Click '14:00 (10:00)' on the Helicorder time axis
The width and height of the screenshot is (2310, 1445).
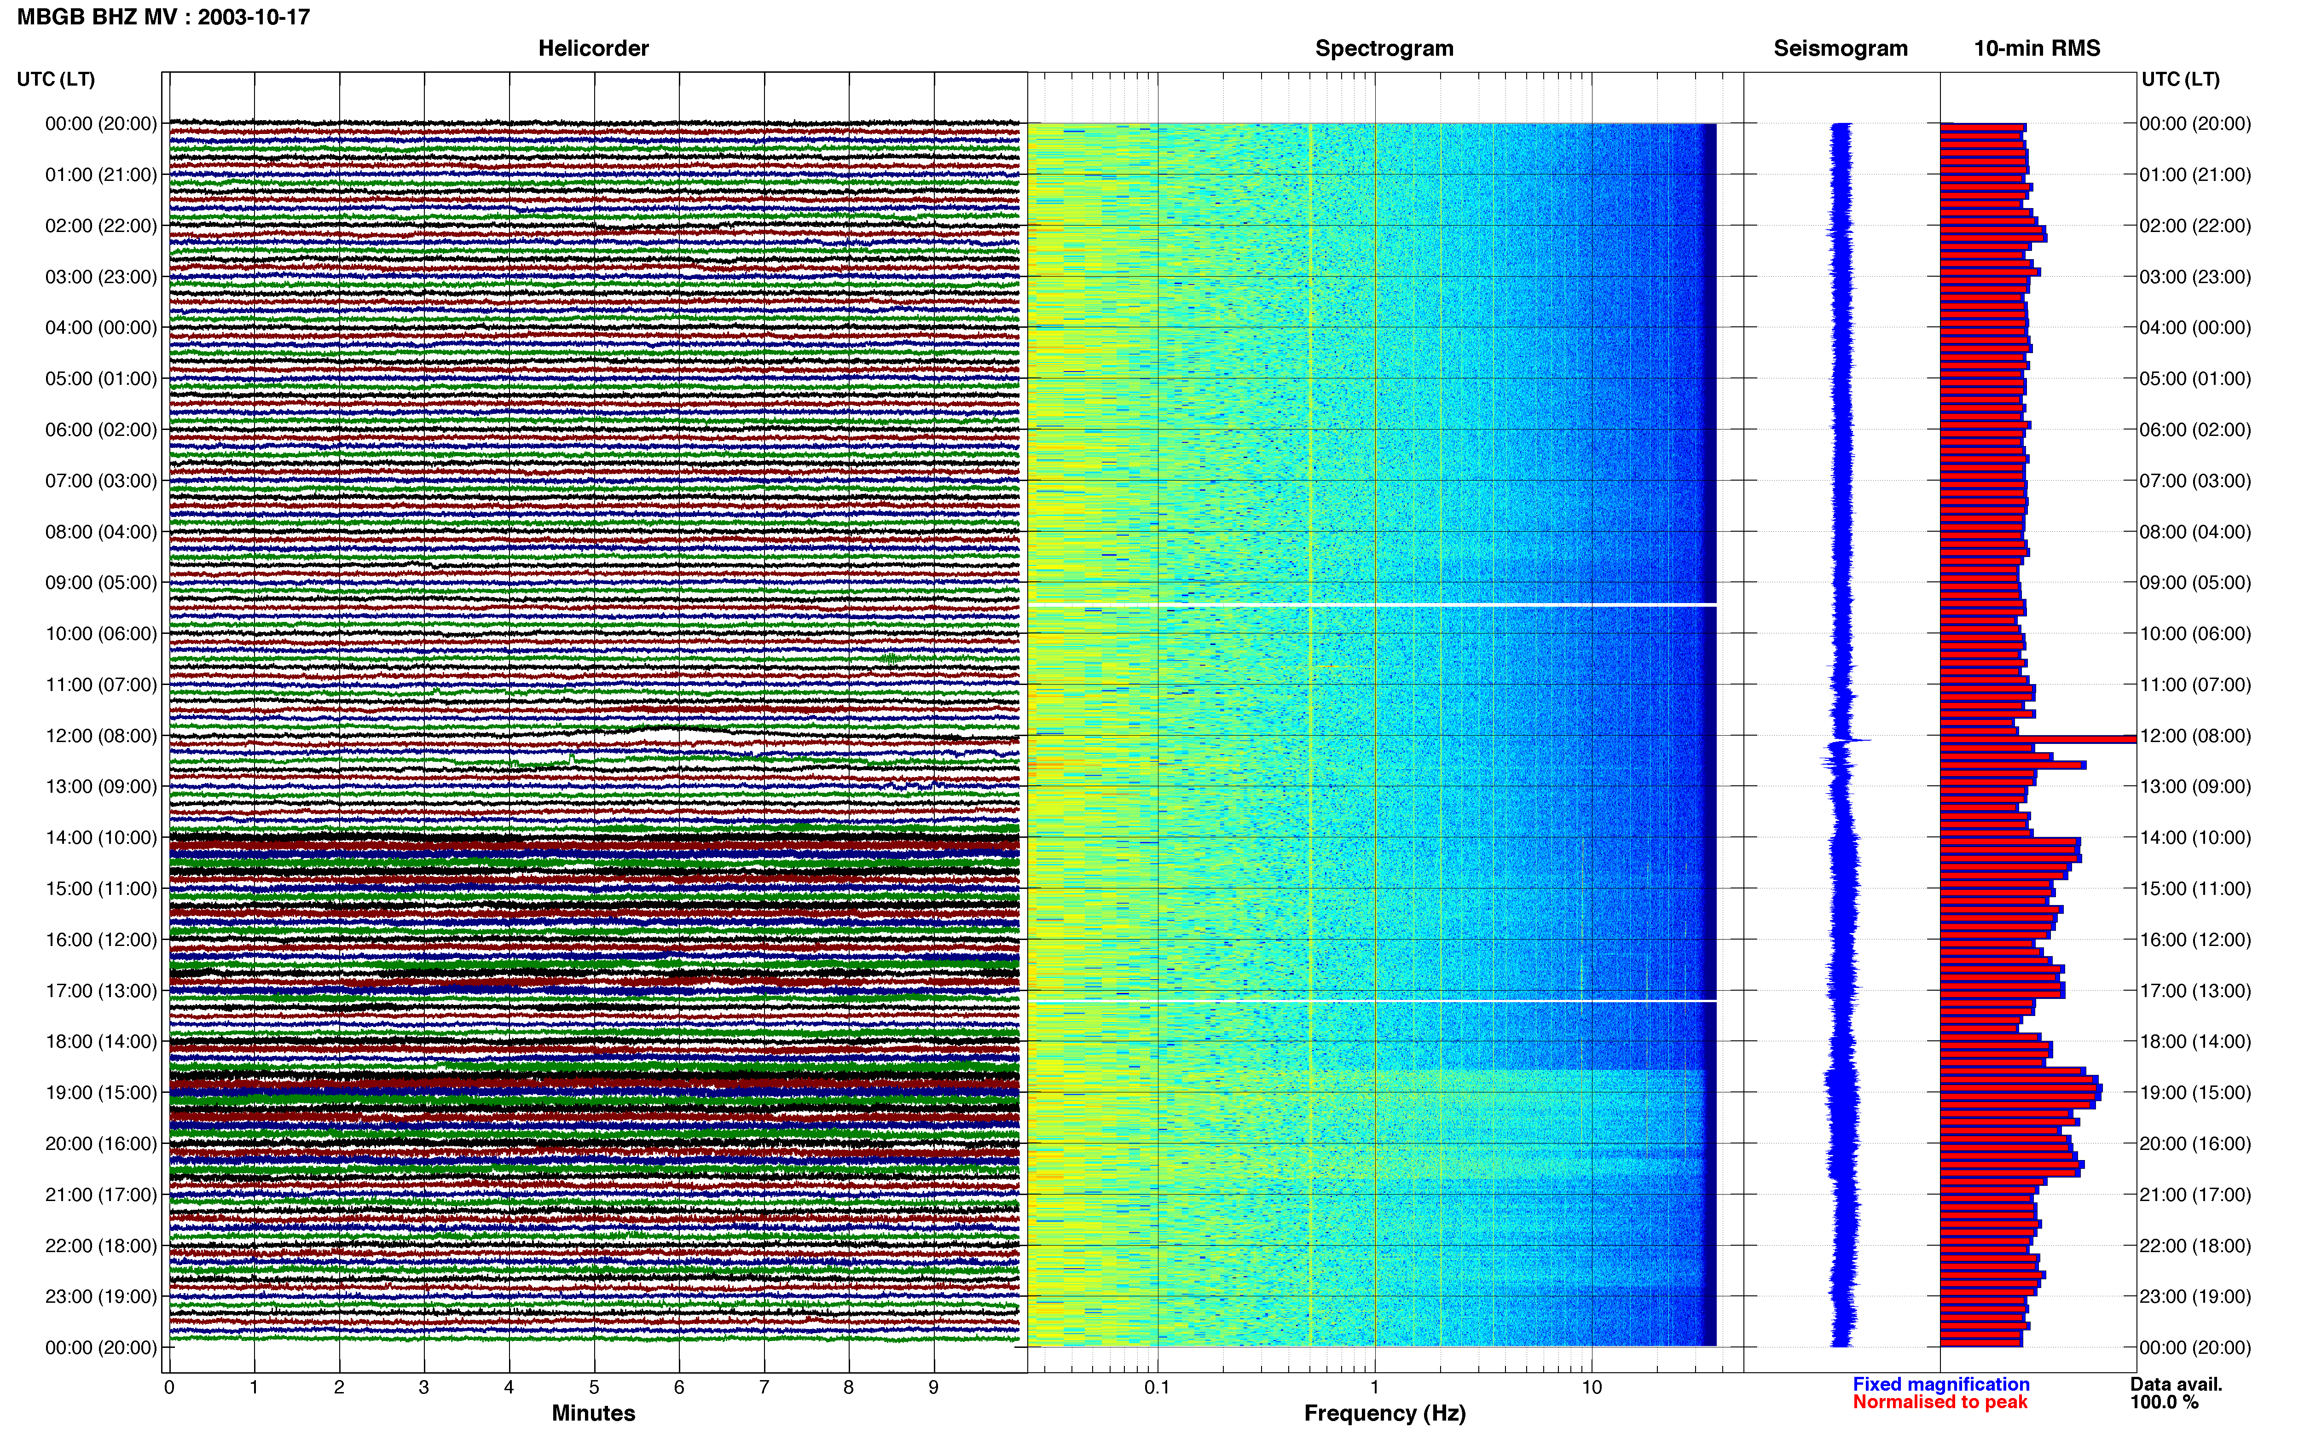click(101, 838)
